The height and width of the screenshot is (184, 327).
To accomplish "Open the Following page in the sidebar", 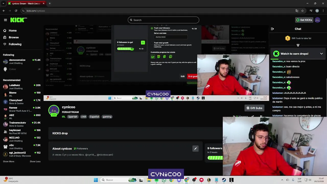I will (x=12, y=44).
